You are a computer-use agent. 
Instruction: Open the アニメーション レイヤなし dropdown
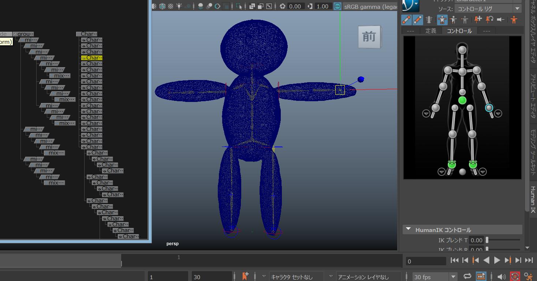pyautogui.click(x=369, y=277)
